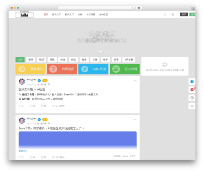Click the planet icon in the empty widget panel

(165, 65)
